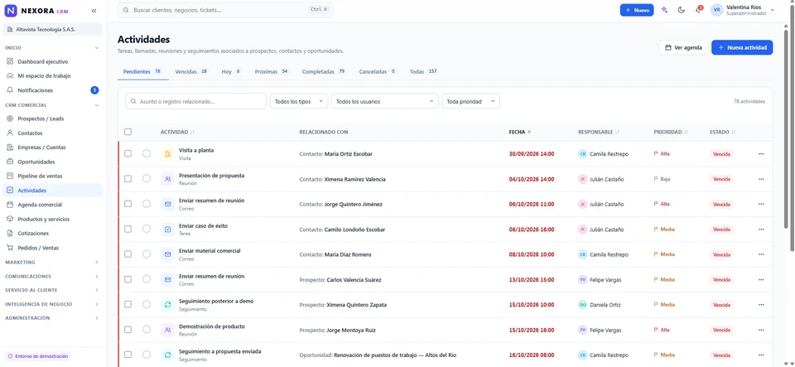Sort table by Fecha column
This screenshot has height=367, width=795.
pyautogui.click(x=520, y=132)
